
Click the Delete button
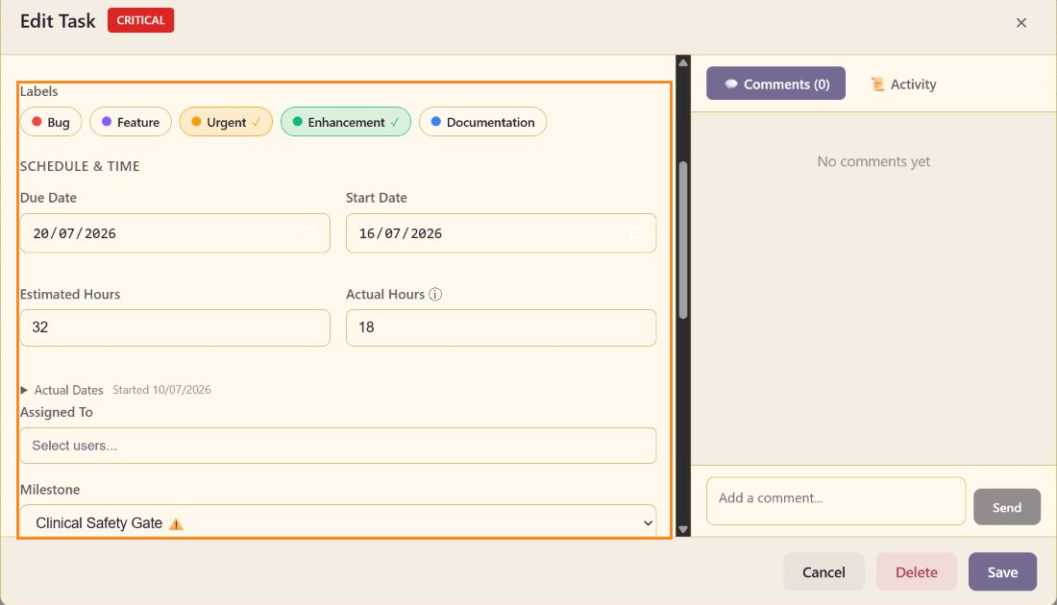[917, 572]
